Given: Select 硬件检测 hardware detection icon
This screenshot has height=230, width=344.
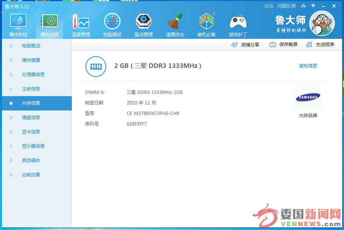Looking at the screenshot, I should click(x=50, y=21).
